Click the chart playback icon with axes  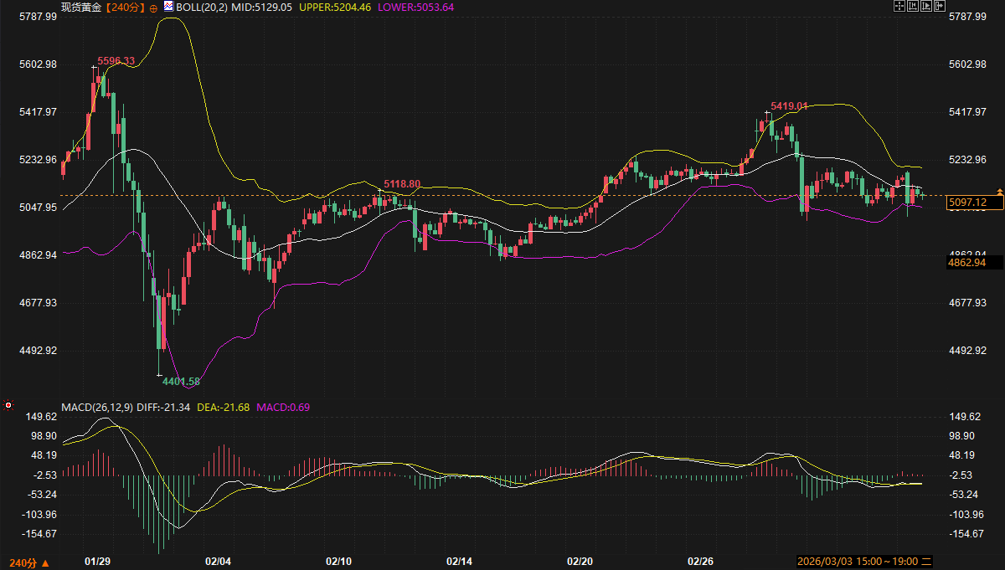point(926,7)
